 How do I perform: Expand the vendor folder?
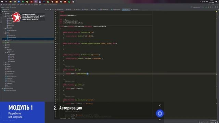click(x=4, y=46)
